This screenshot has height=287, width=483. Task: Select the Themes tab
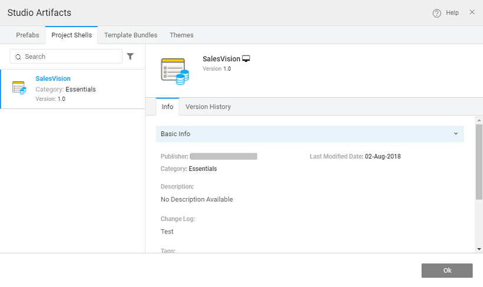click(181, 35)
